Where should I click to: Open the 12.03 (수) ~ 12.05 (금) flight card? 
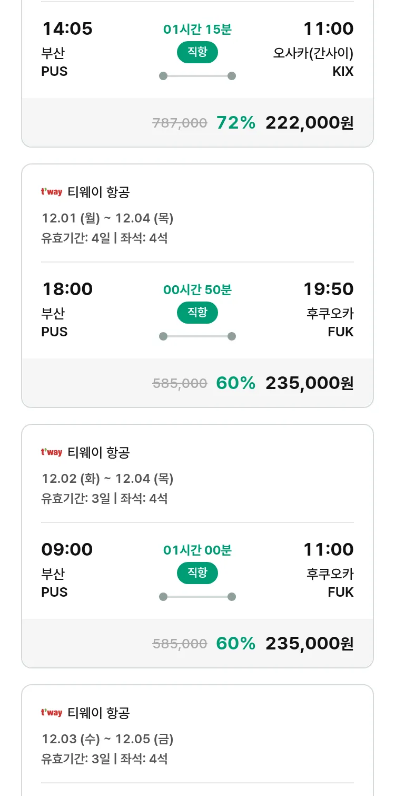pyautogui.click(x=107, y=739)
